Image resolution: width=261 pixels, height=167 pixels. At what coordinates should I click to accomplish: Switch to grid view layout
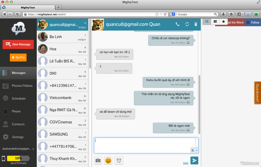pos(215,22)
